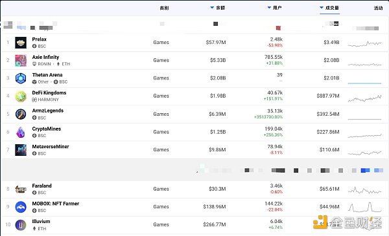Open the MetaverseMiner logo

click(x=21, y=150)
